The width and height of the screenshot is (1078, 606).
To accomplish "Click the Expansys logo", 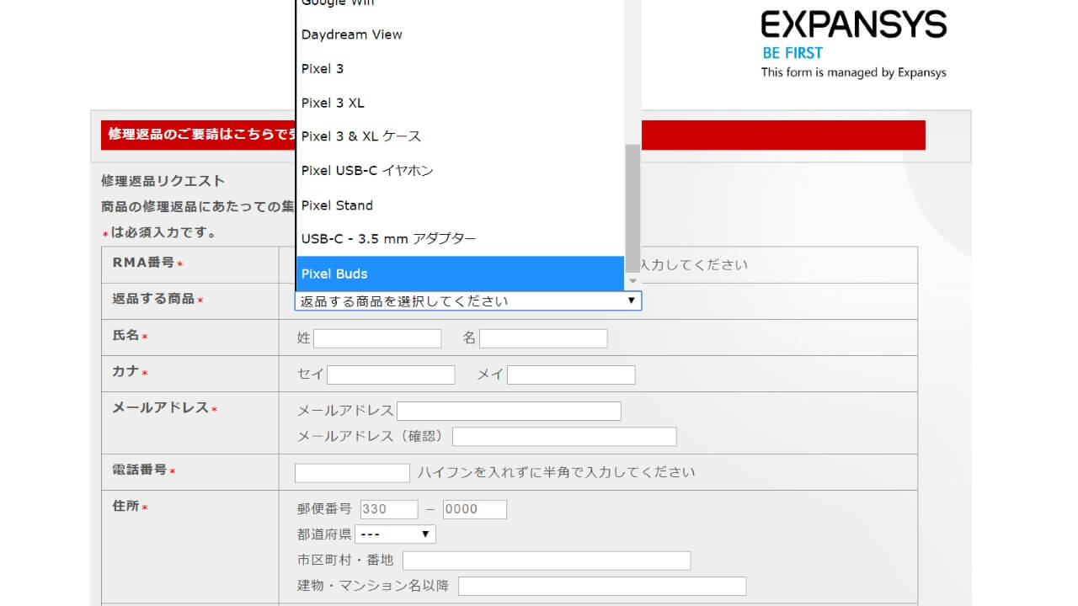I will (853, 25).
